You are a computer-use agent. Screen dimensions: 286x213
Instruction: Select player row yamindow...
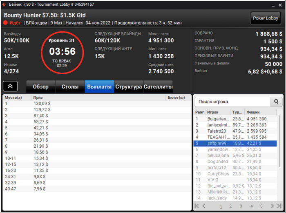click(235, 149)
